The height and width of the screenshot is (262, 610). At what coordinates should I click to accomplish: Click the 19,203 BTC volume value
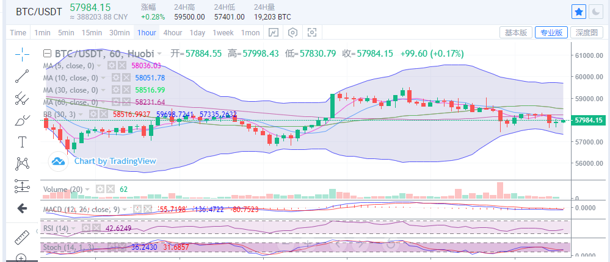point(272,17)
